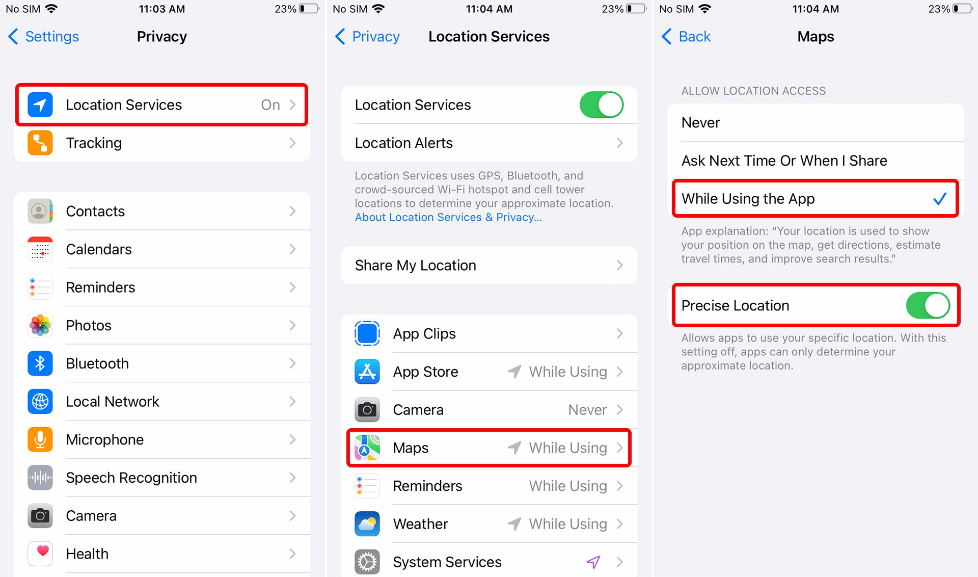Toggle the Location Services switch off
Viewport: 978px width, 577px height.
(x=602, y=105)
